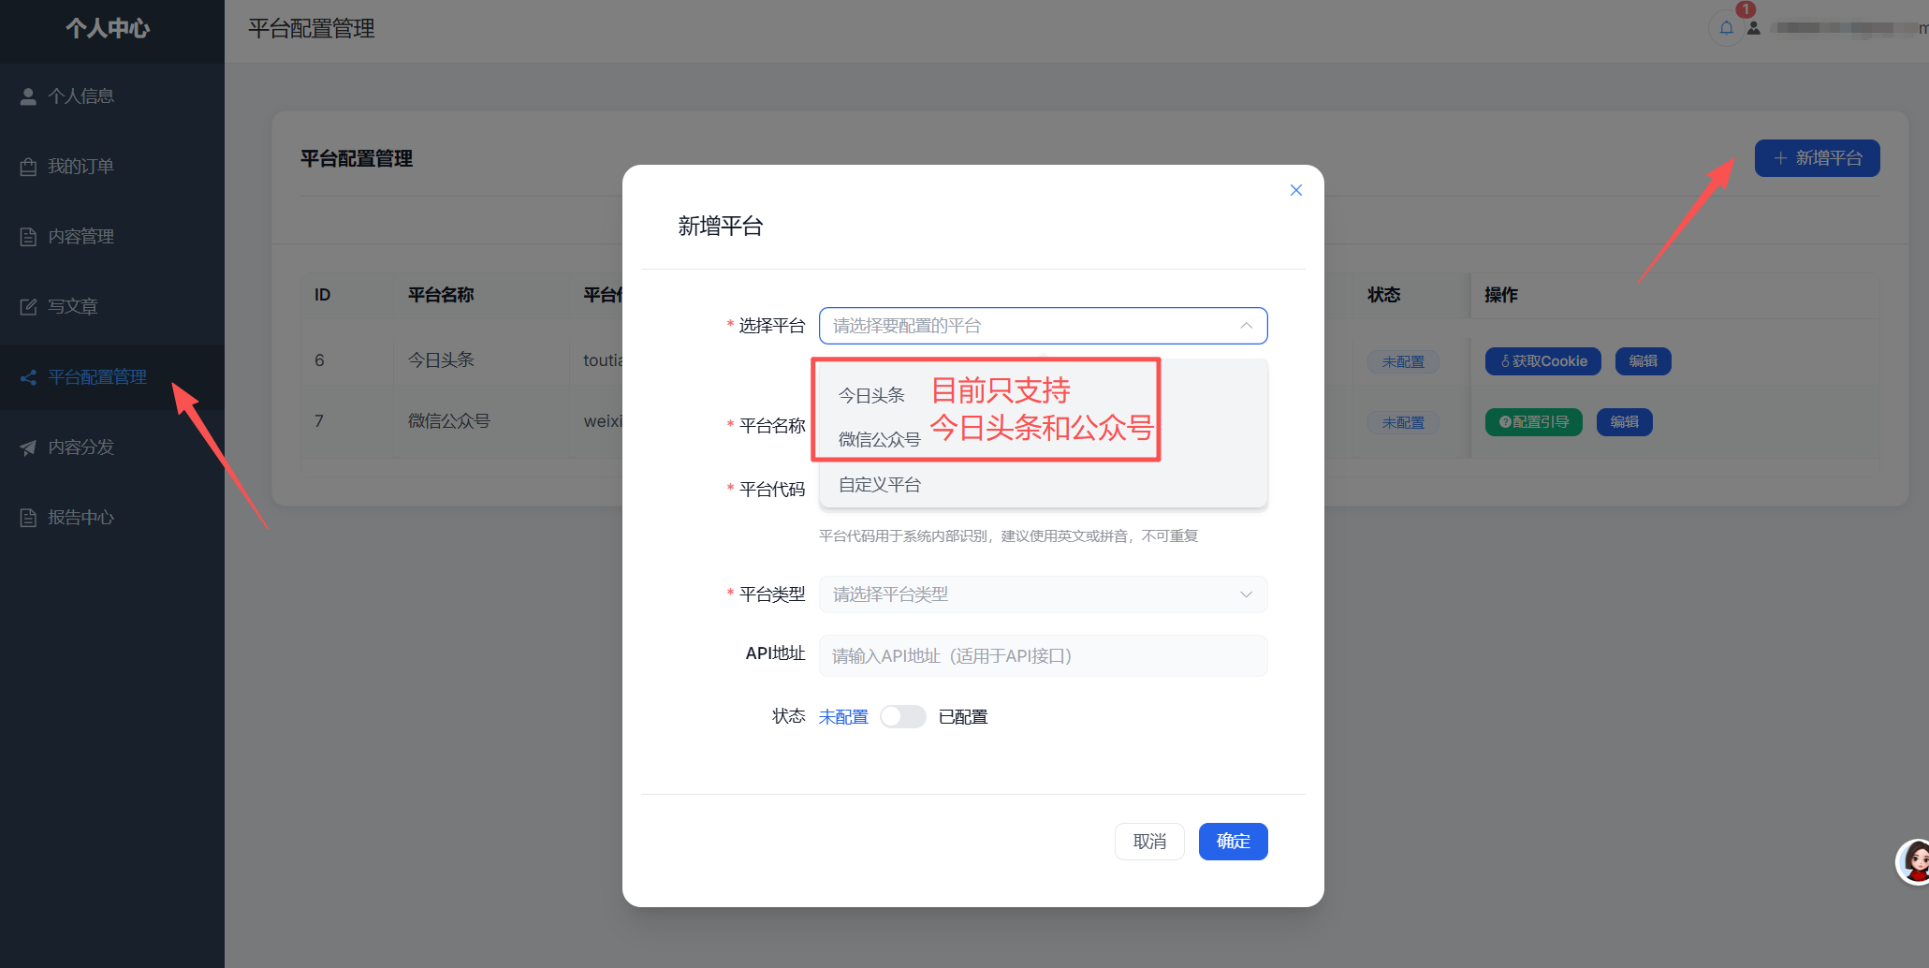Close the 新增平台 dialog with X
Image resolution: width=1929 pixels, height=968 pixels.
1296,190
